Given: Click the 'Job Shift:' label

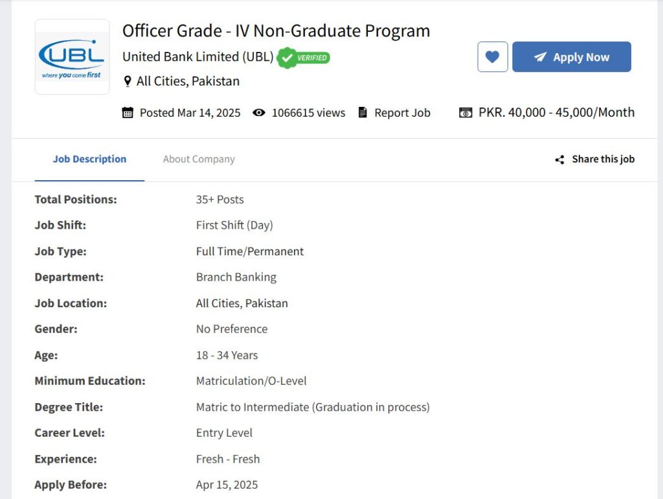Looking at the screenshot, I should click(60, 225).
